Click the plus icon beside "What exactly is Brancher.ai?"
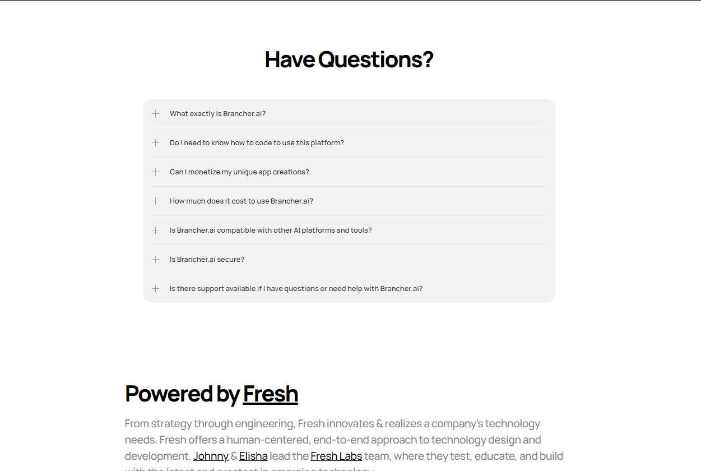 (x=156, y=114)
